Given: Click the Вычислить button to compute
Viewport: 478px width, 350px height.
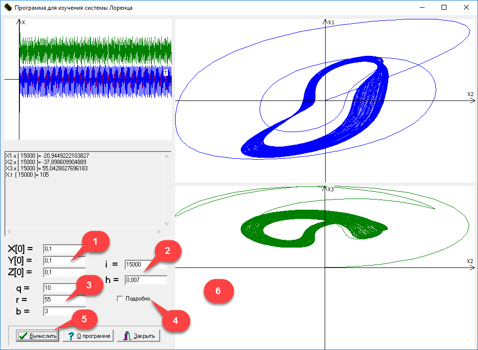Looking at the screenshot, I should click(x=38, y=336).
